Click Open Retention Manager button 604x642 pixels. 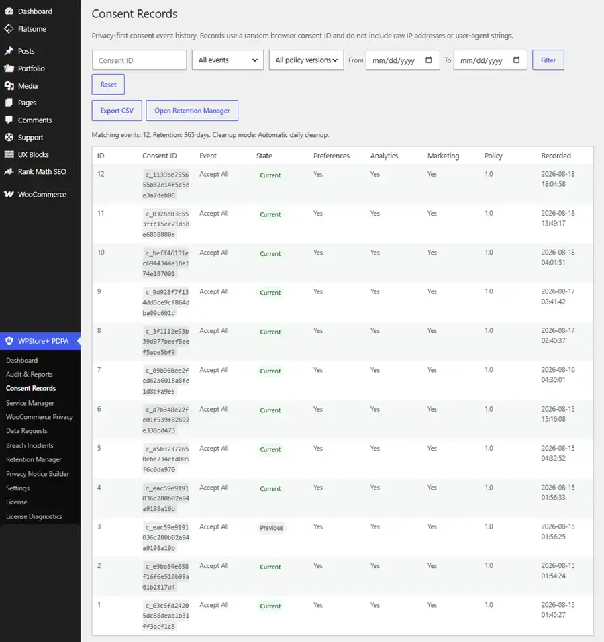click(192, 111)
